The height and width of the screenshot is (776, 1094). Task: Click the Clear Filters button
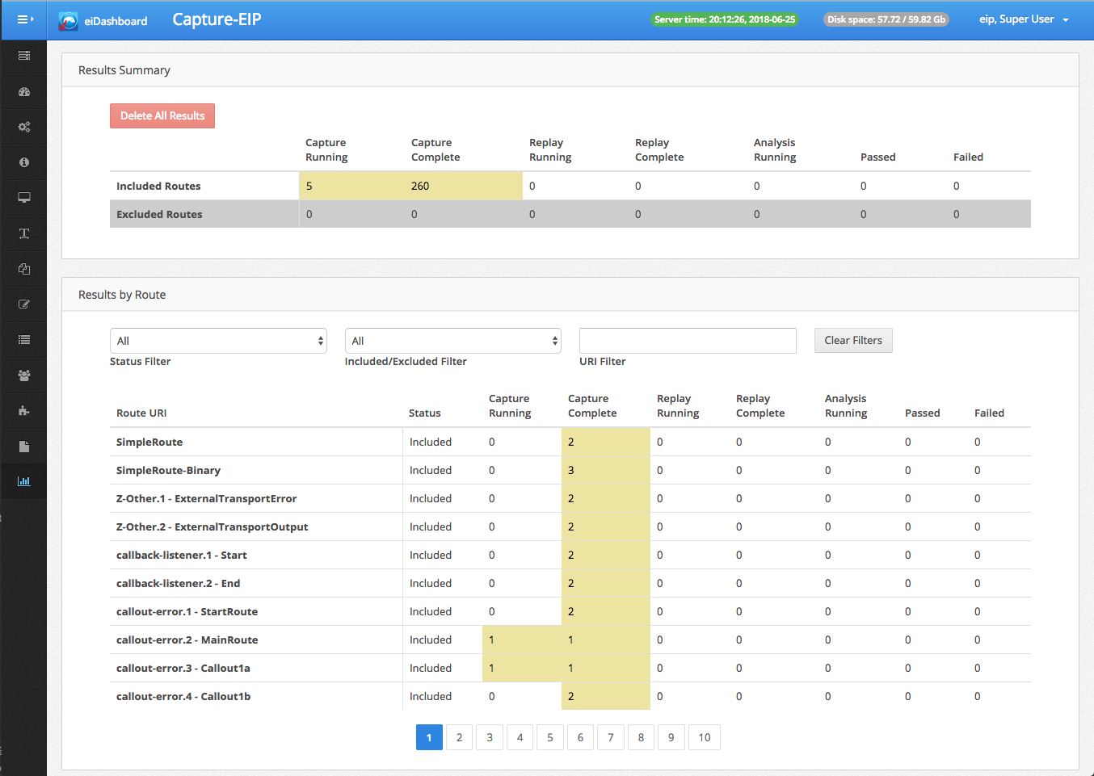[853, 340]
